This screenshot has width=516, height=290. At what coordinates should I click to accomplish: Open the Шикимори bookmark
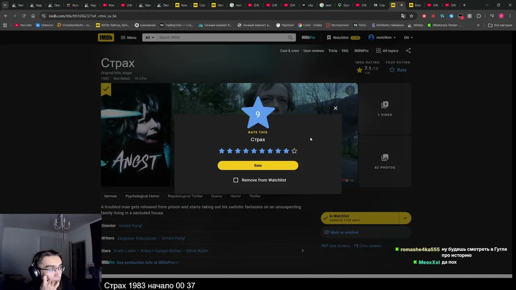[145, 25]
